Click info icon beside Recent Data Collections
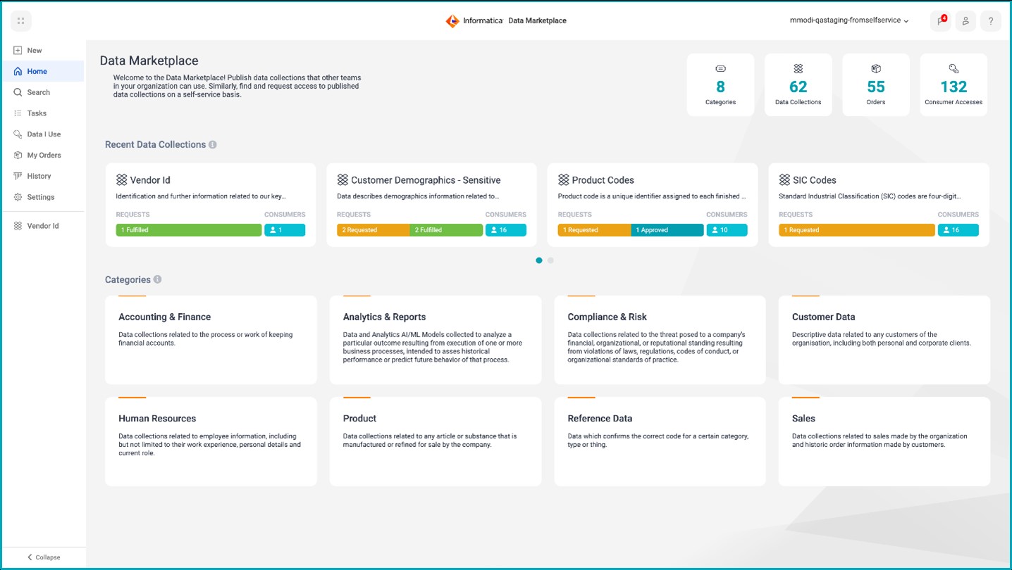Viewport: 1012px width, 570px height. tap(213, 145)
